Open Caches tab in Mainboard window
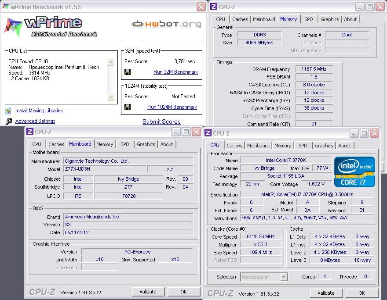Screen dimensions: 387x300 [56, 144]
